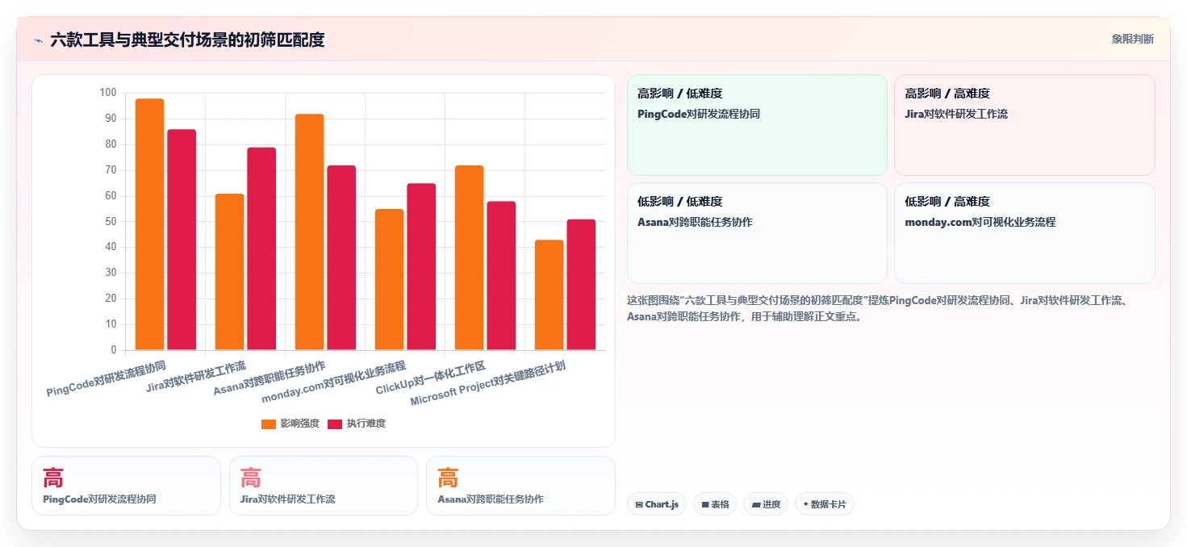Click the red bar for Microsoft Project对关键路径计划
Screen dimensions: 1187x547
581,285
